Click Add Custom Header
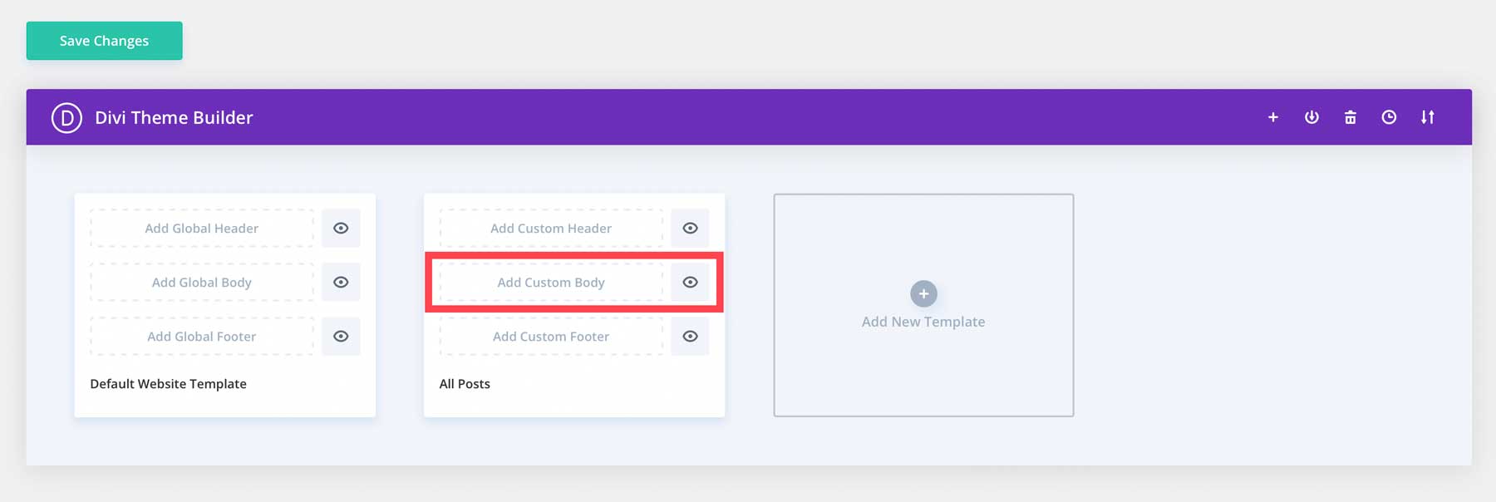Viewport: 1496px width, 502px height. click(551, 229)
